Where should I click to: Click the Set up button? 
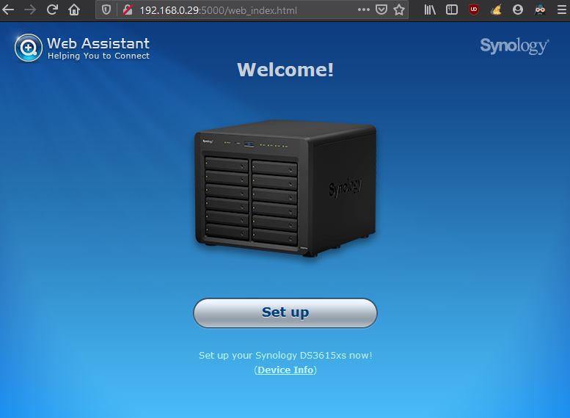click(285, 312)
